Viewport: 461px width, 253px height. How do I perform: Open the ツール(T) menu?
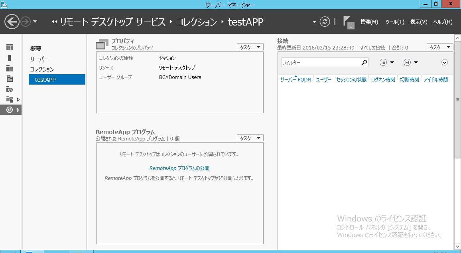coord(395,22)
